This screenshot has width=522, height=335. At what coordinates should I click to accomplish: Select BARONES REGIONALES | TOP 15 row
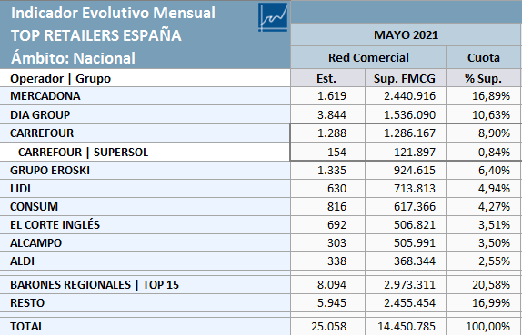pos(260,284)
